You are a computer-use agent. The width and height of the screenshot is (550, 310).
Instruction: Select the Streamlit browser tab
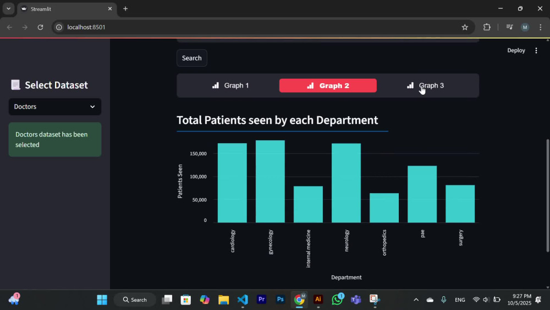coord(67,9)
